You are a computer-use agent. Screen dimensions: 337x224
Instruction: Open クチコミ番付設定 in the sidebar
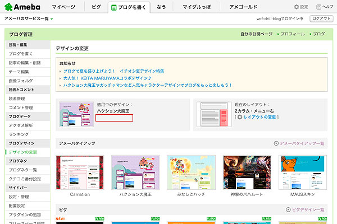(x=28, y=179)
